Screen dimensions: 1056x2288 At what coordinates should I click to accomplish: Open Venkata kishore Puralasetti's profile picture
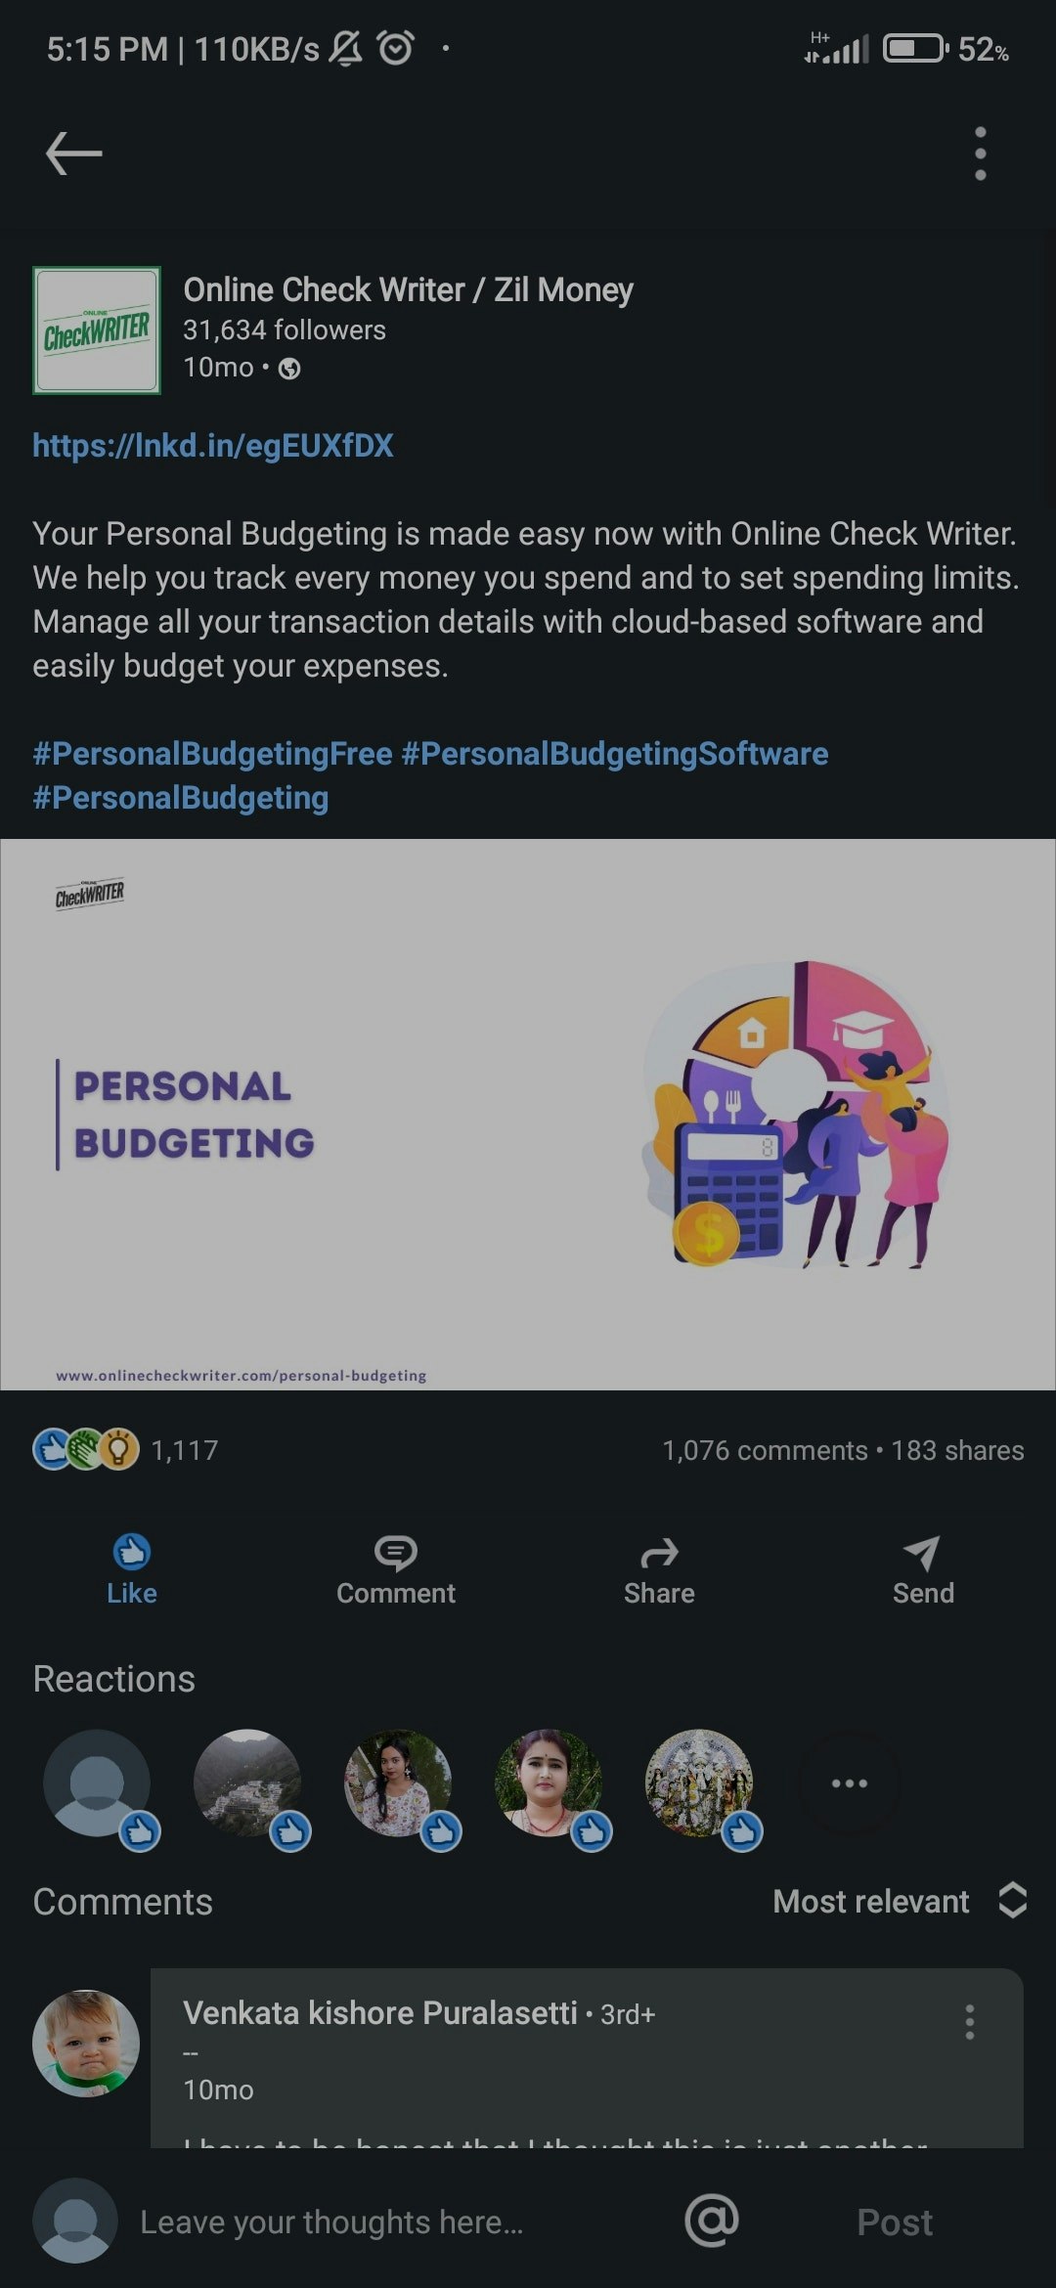tap(86, 2043)
